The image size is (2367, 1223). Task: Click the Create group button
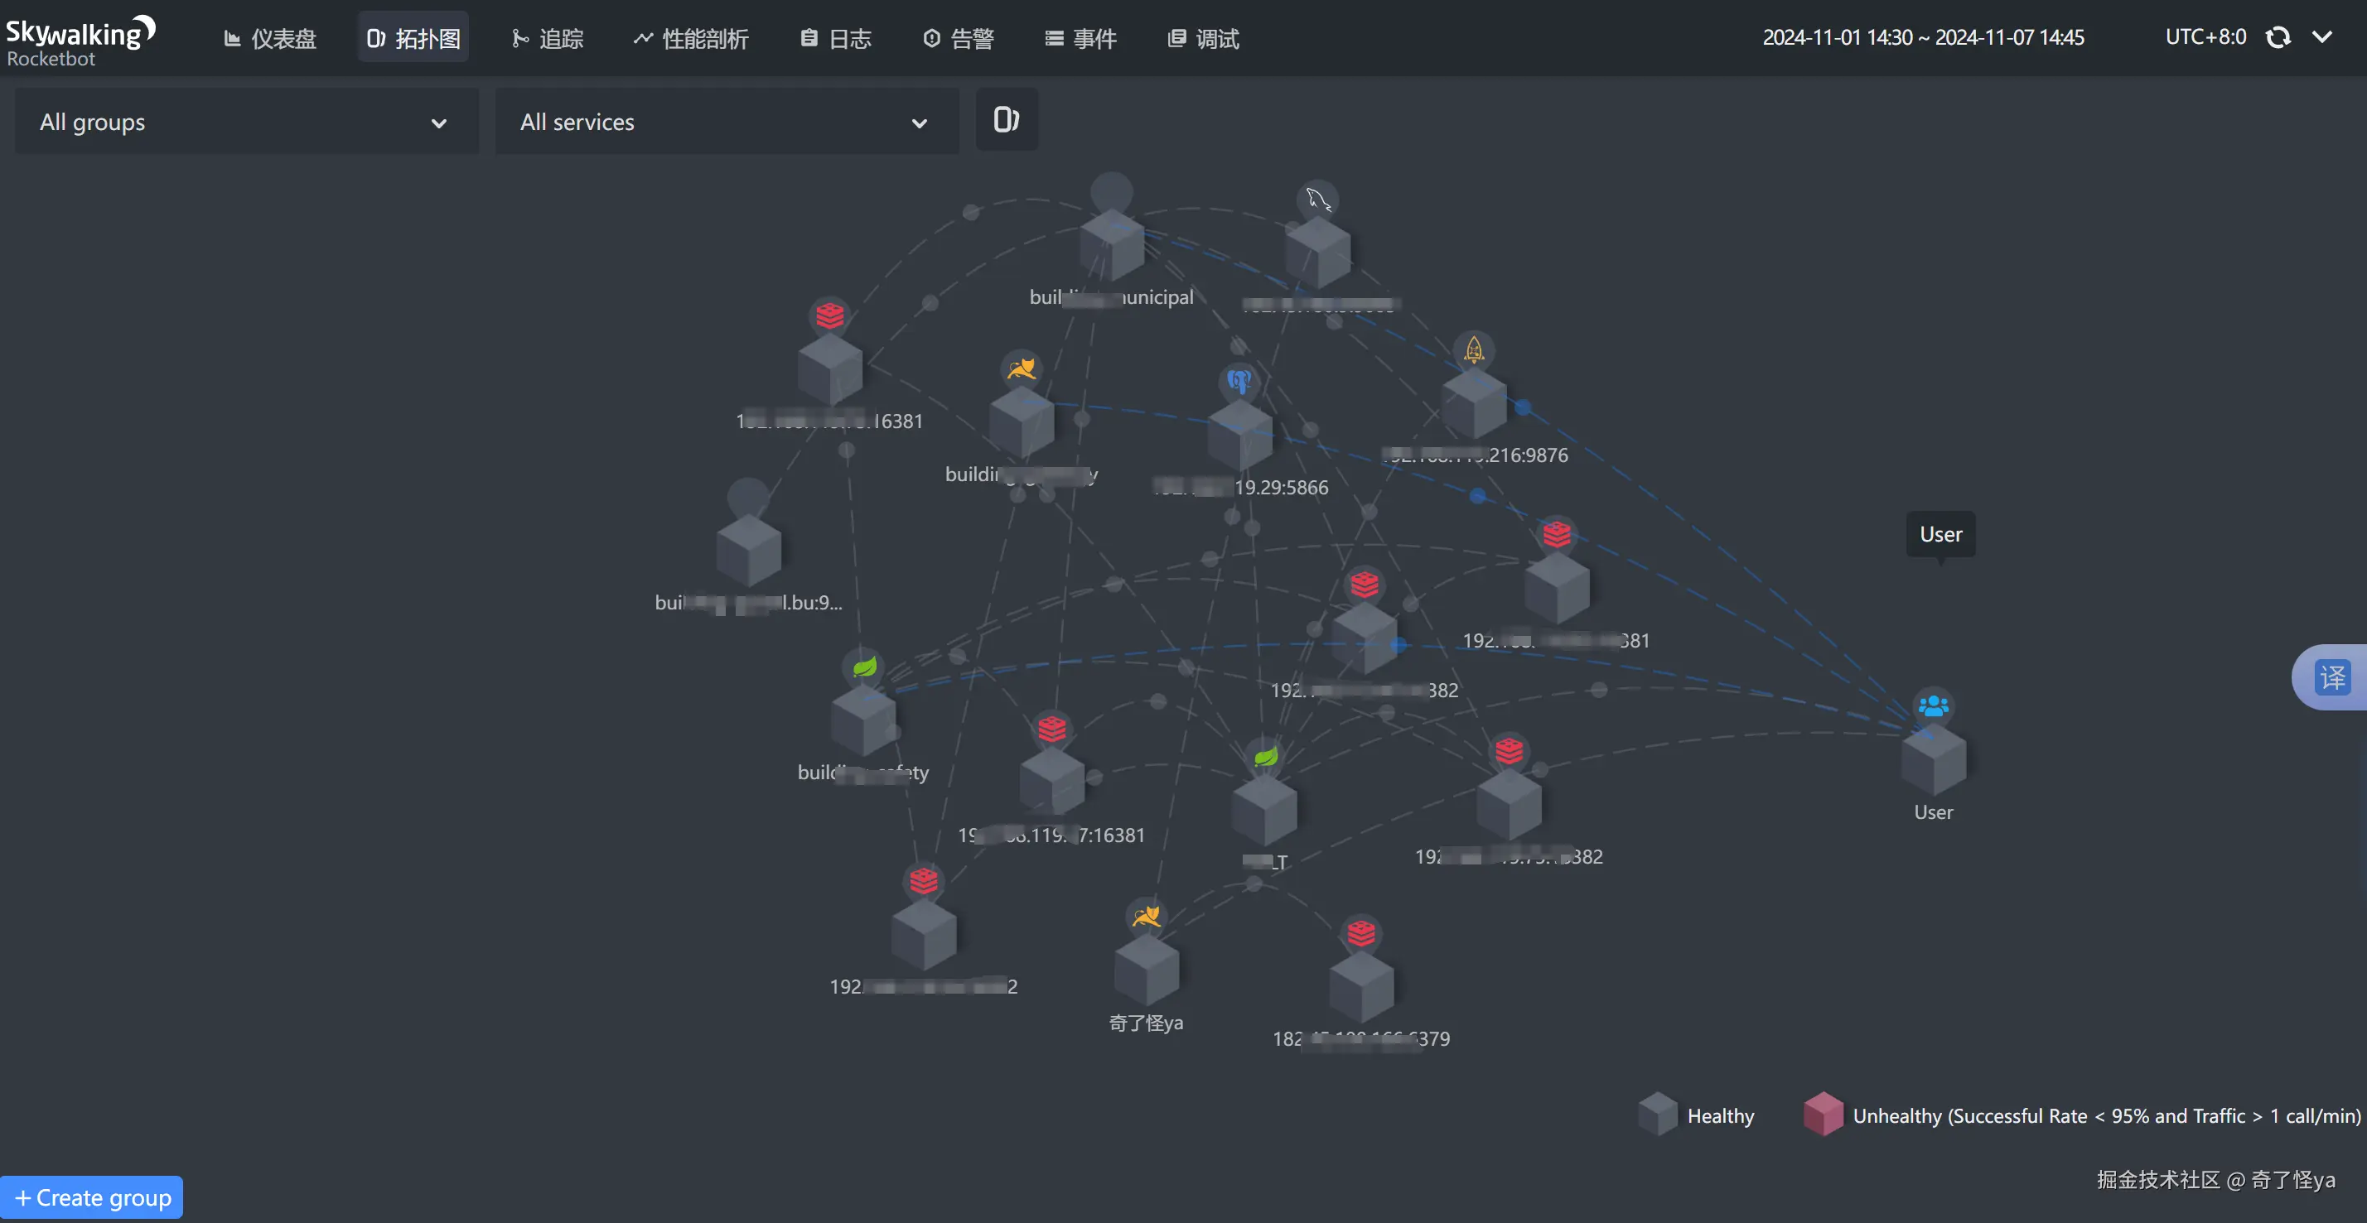92,1197
